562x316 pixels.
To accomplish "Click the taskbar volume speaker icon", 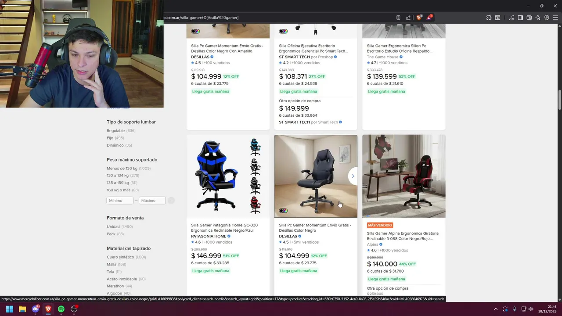I will [531, 309].
